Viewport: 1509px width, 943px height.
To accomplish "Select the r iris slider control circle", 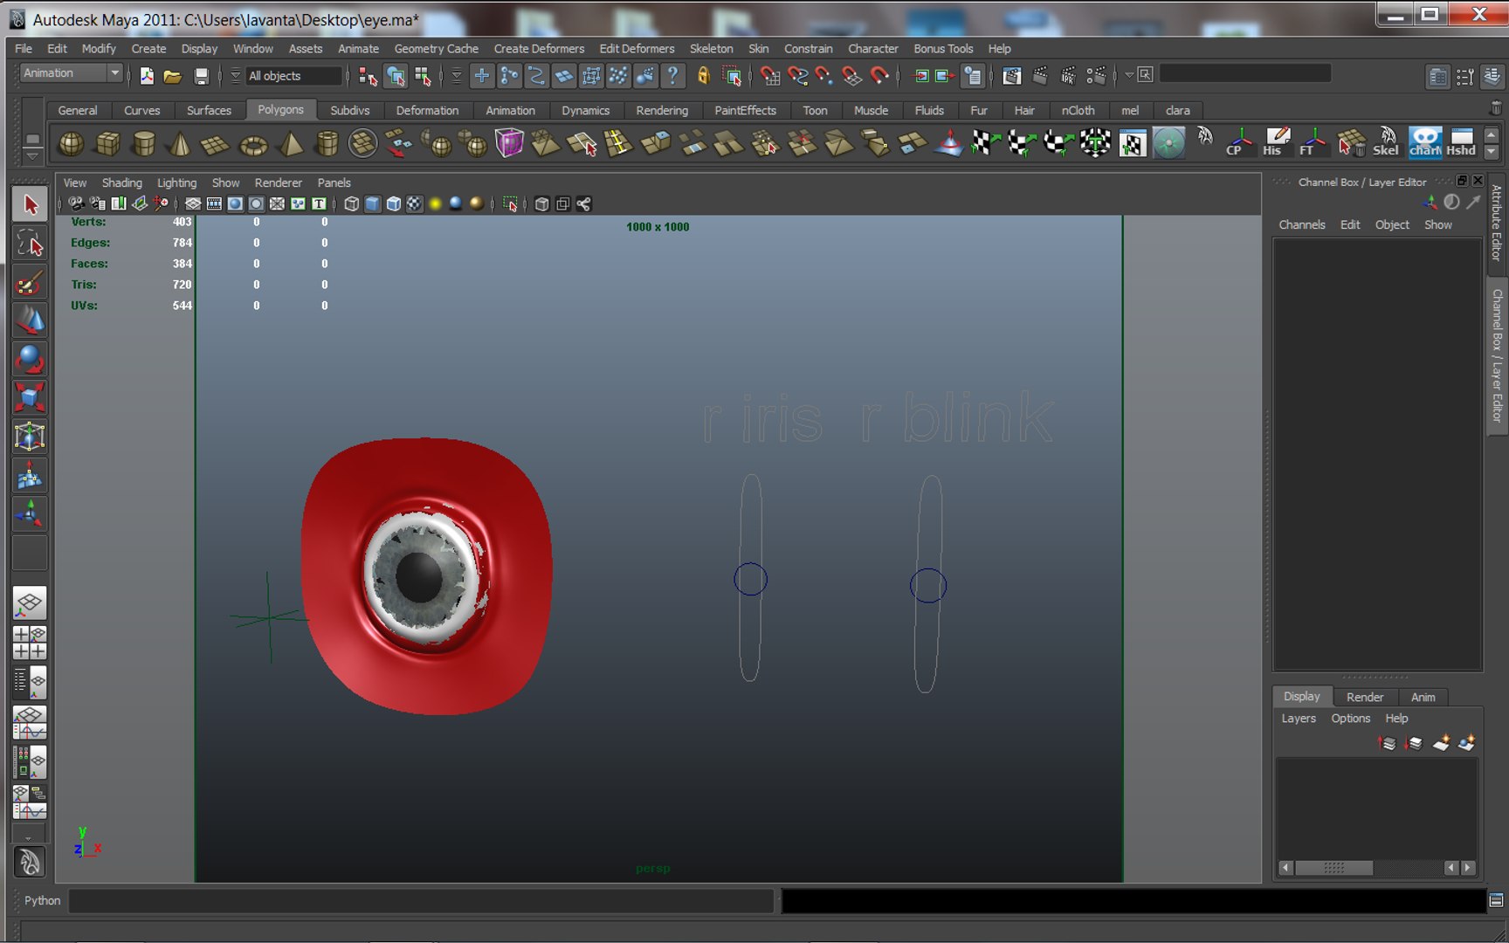I will 750,579.
